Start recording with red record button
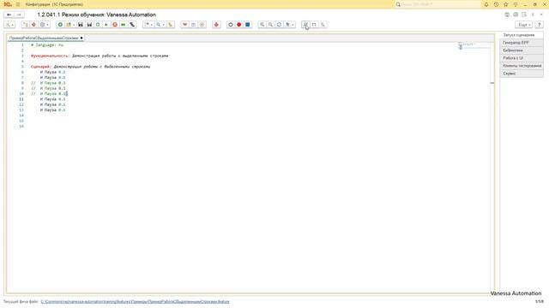 point(239,25)
